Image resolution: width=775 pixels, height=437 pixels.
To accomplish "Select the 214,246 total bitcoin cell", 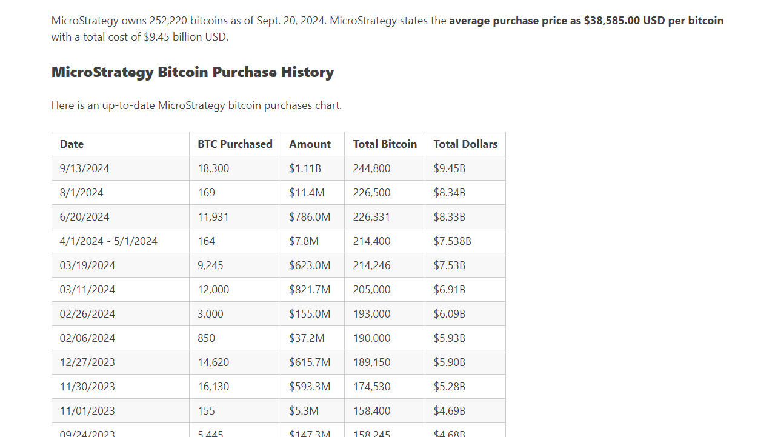I will (x=385, y=265).
